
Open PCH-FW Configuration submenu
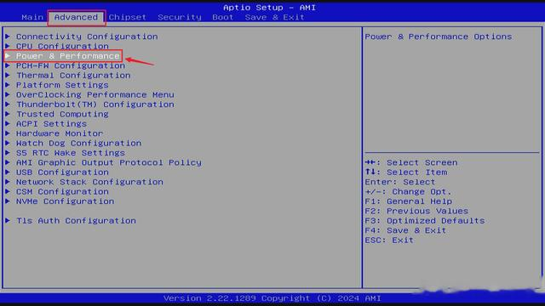[x=71, y=65]
